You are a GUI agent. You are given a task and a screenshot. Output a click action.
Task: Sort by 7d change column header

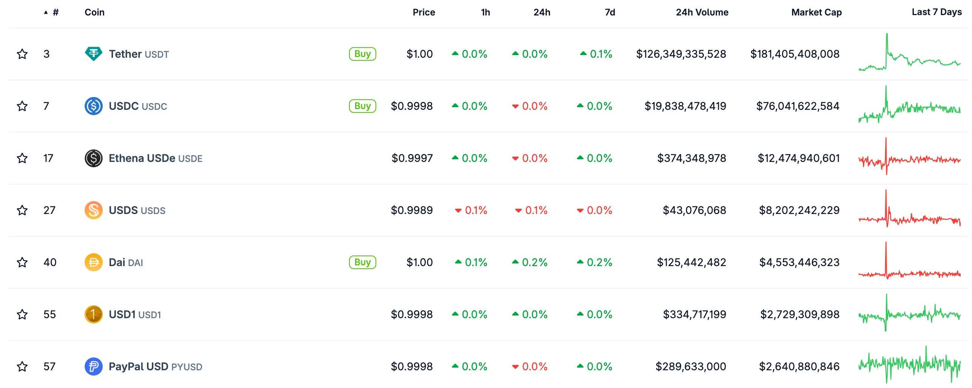[610, 12]
